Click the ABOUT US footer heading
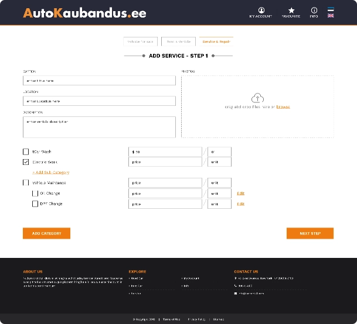Image resolution: width=357 pixels, height=324 pixels. coord(33,271)
